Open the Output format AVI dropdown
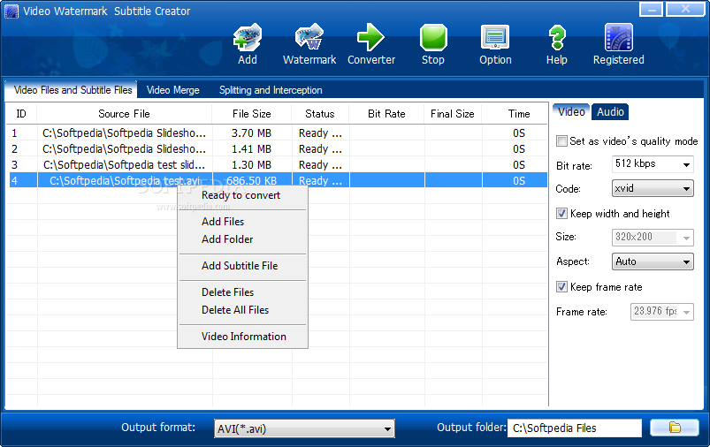Image resolution: width=710 pixels, height=447 pixels. (304, 428)
